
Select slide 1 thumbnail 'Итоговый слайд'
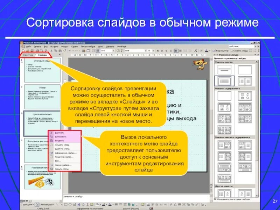point(42,70)
